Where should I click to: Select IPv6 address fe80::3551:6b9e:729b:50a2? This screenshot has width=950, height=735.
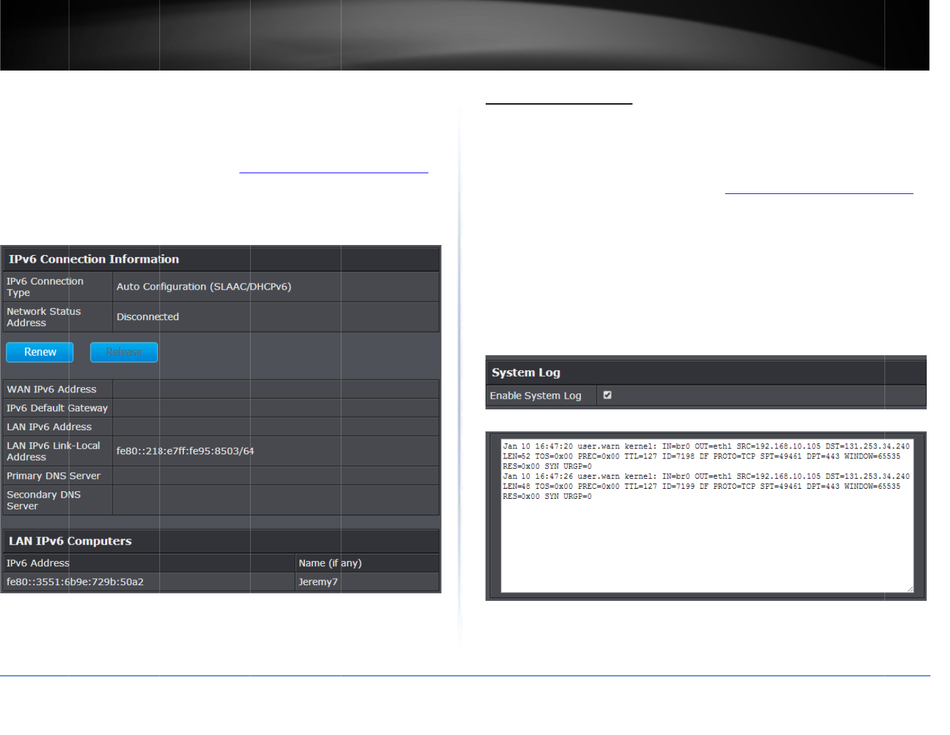click(x=75, y=582)
